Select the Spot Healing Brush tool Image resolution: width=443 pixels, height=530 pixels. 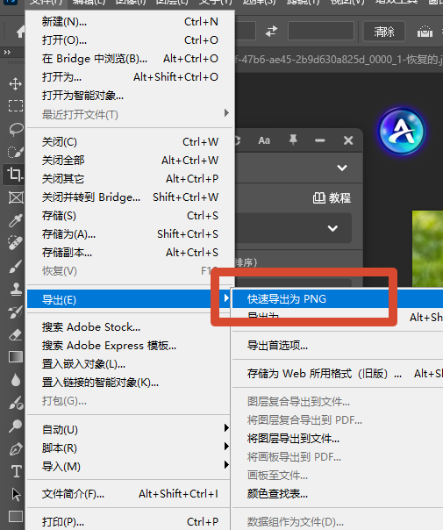click(15, 243)
